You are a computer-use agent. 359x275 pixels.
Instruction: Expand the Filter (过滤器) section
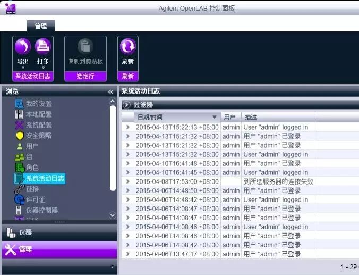(x=126, y=105)
